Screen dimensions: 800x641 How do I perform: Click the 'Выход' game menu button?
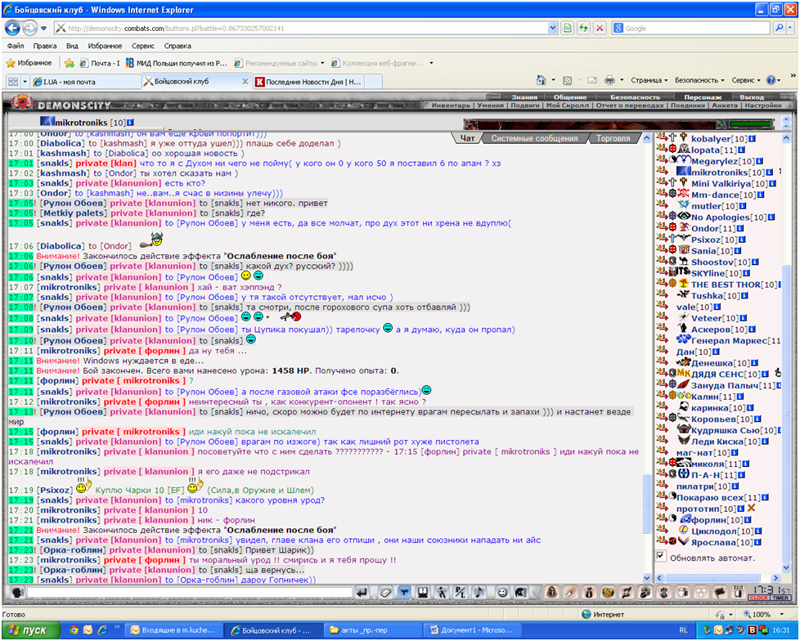(752, 97)
